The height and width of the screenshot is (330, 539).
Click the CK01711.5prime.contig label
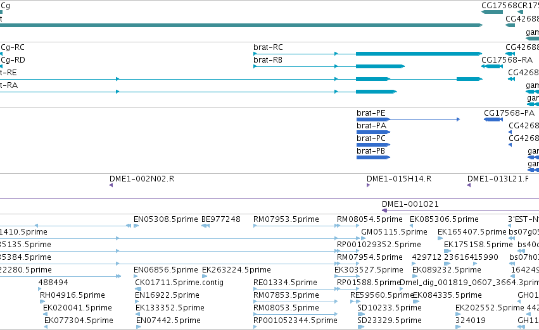tap(179, 283)
